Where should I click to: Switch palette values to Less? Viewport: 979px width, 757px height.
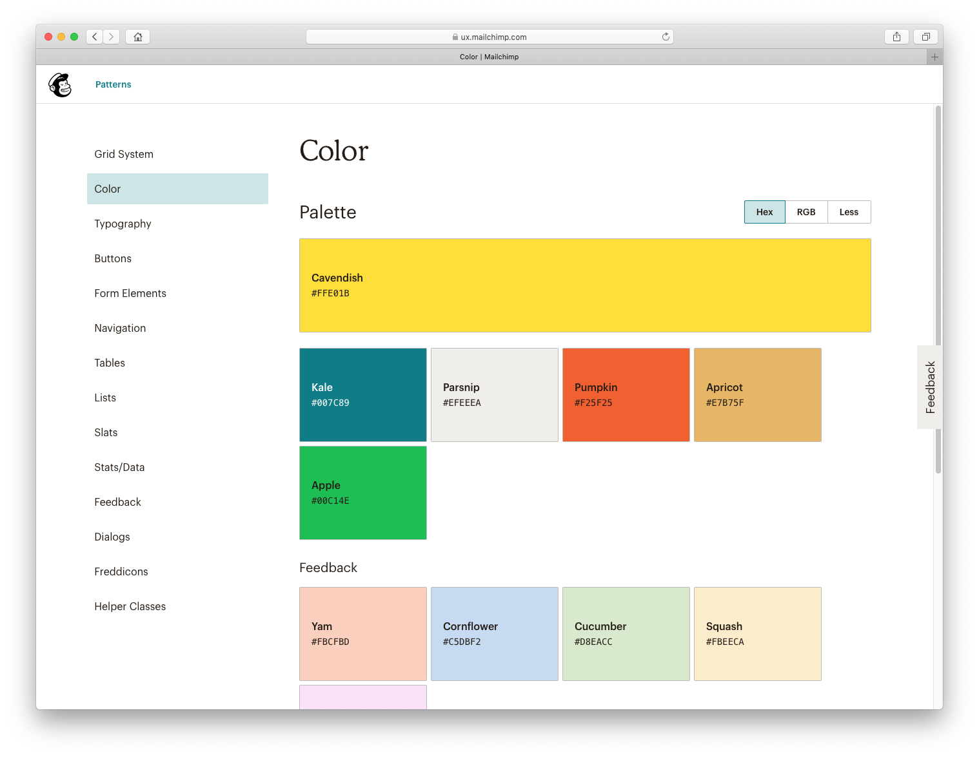pos(849,212)
